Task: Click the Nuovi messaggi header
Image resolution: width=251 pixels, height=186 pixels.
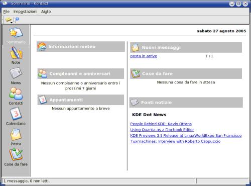Action: pos(186,47)
